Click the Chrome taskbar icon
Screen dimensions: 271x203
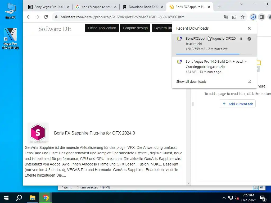coord(46,198)
